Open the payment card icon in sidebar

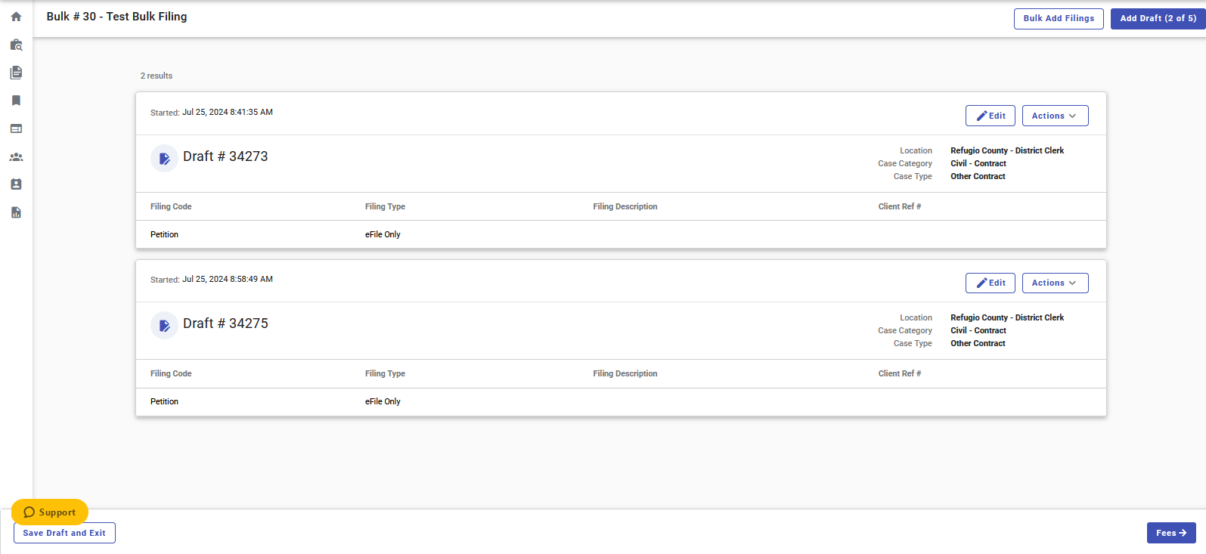point(16,128)
